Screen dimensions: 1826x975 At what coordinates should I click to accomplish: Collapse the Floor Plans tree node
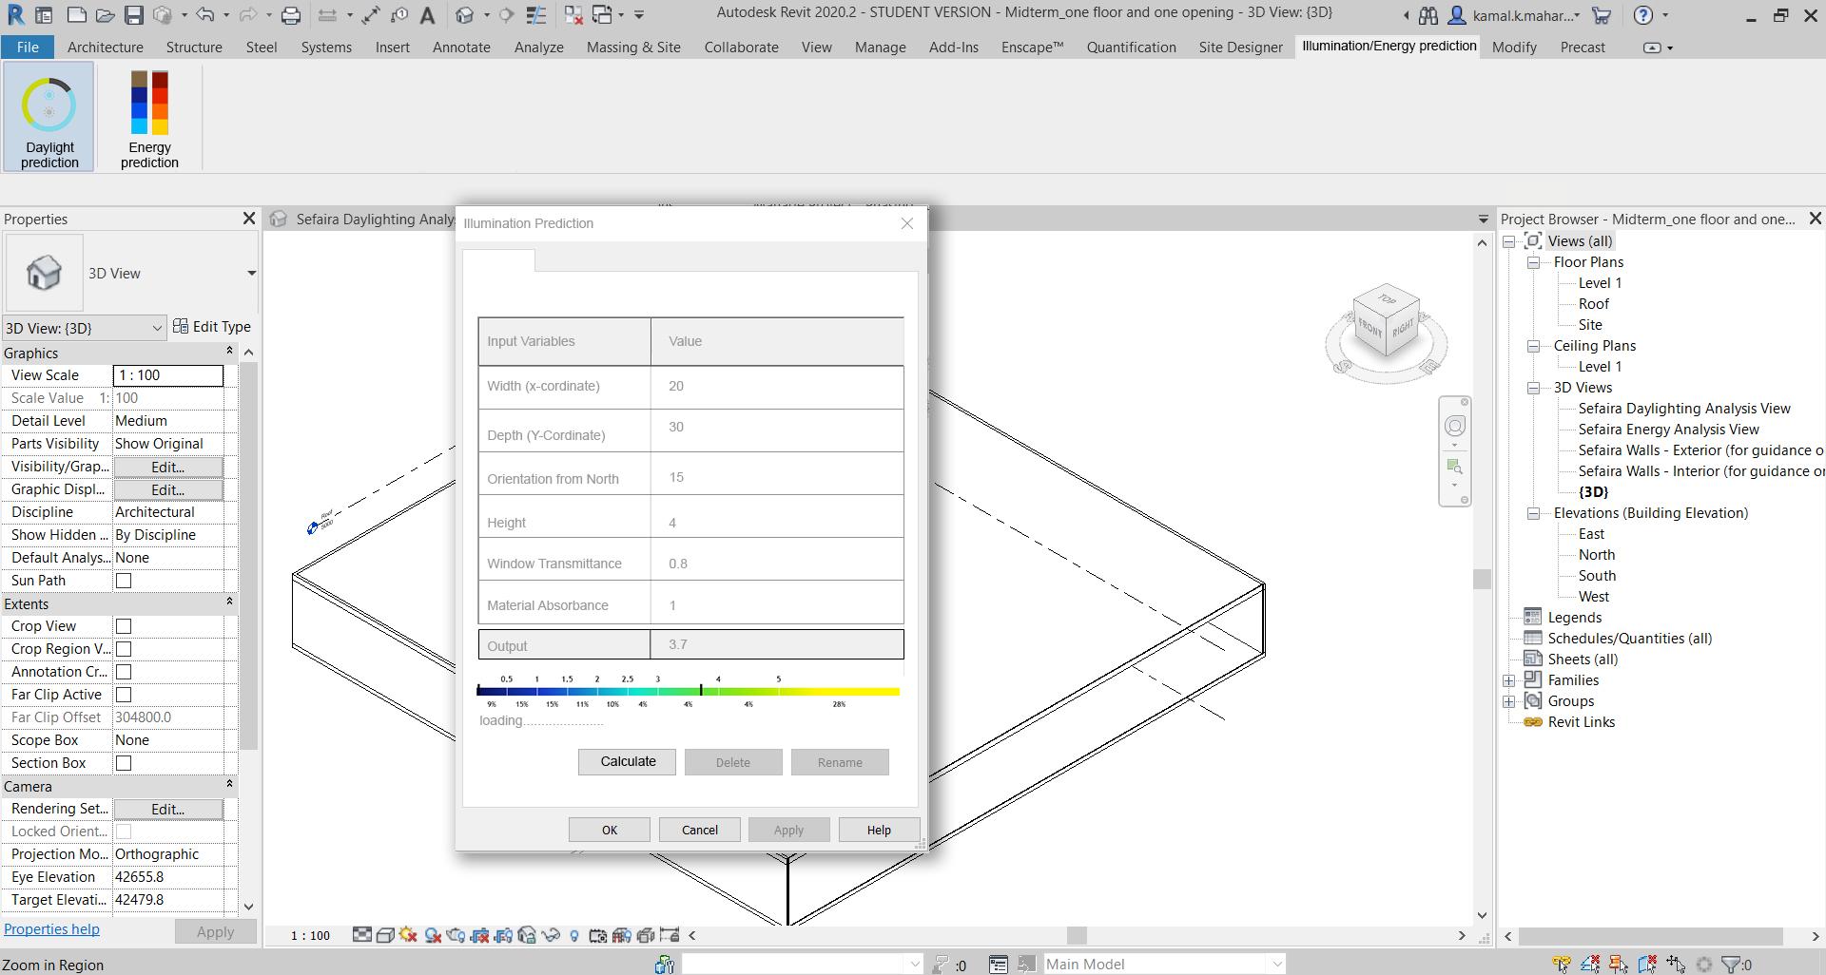(x=1533, y=262)
